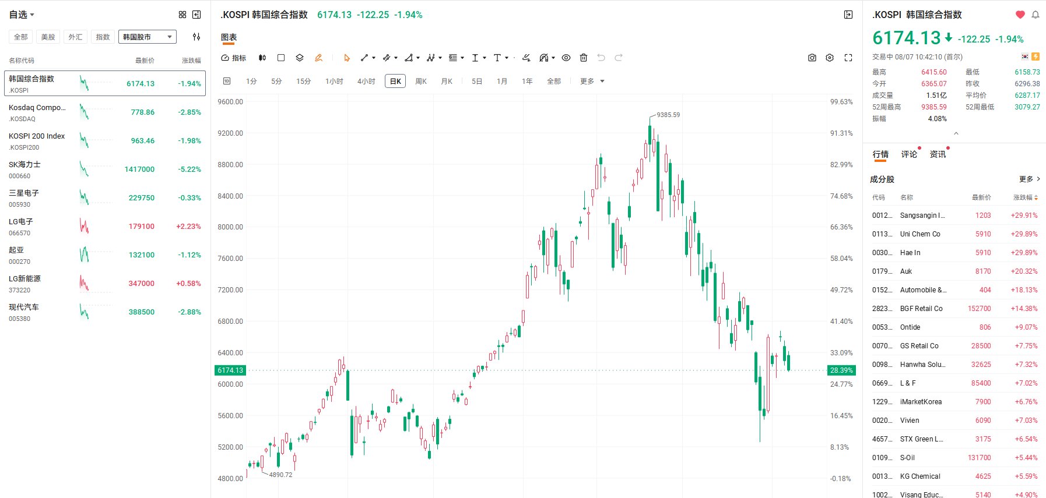Open chart settings hexagon gear icon
Screen dimensions: 1046x498
click(x=830, y=58)
